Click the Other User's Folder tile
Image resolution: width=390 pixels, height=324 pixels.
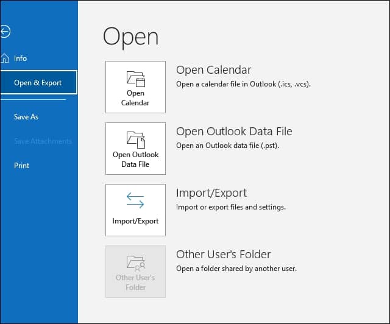(135, 272)
